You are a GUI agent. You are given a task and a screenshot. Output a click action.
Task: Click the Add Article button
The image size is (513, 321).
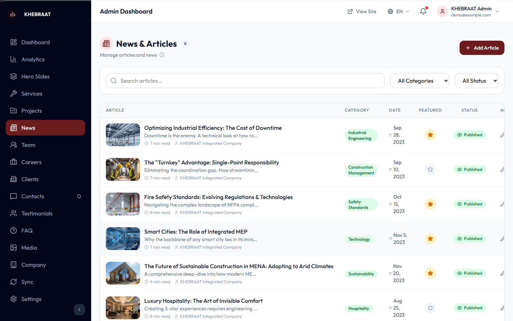(482, 48)
